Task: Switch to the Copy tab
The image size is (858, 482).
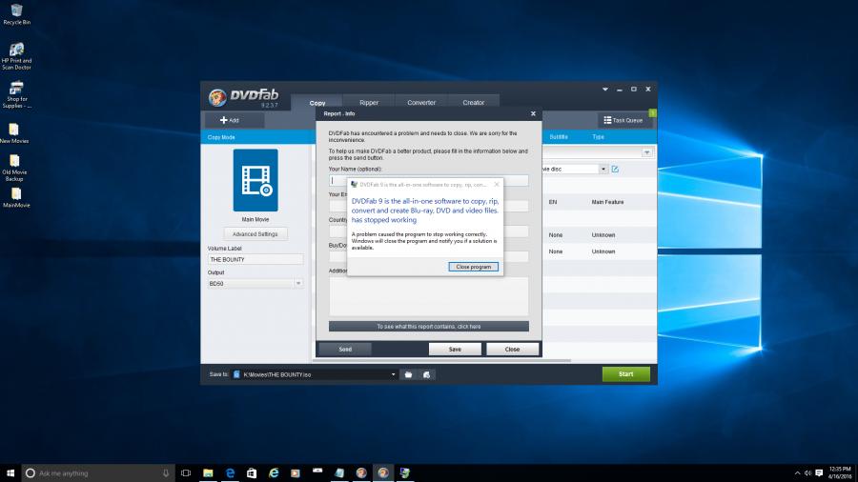Action: click(x=317, y=102)
